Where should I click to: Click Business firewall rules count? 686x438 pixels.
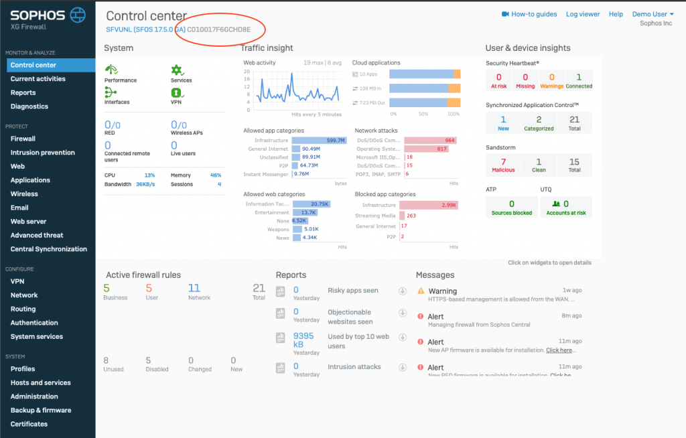coord(107,289)
